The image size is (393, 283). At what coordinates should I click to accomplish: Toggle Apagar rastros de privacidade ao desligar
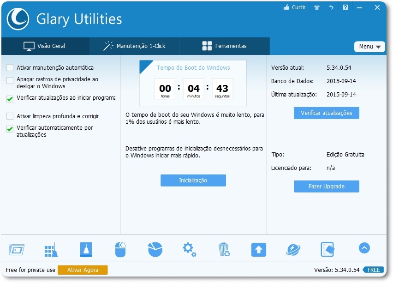tap(10, 80)
